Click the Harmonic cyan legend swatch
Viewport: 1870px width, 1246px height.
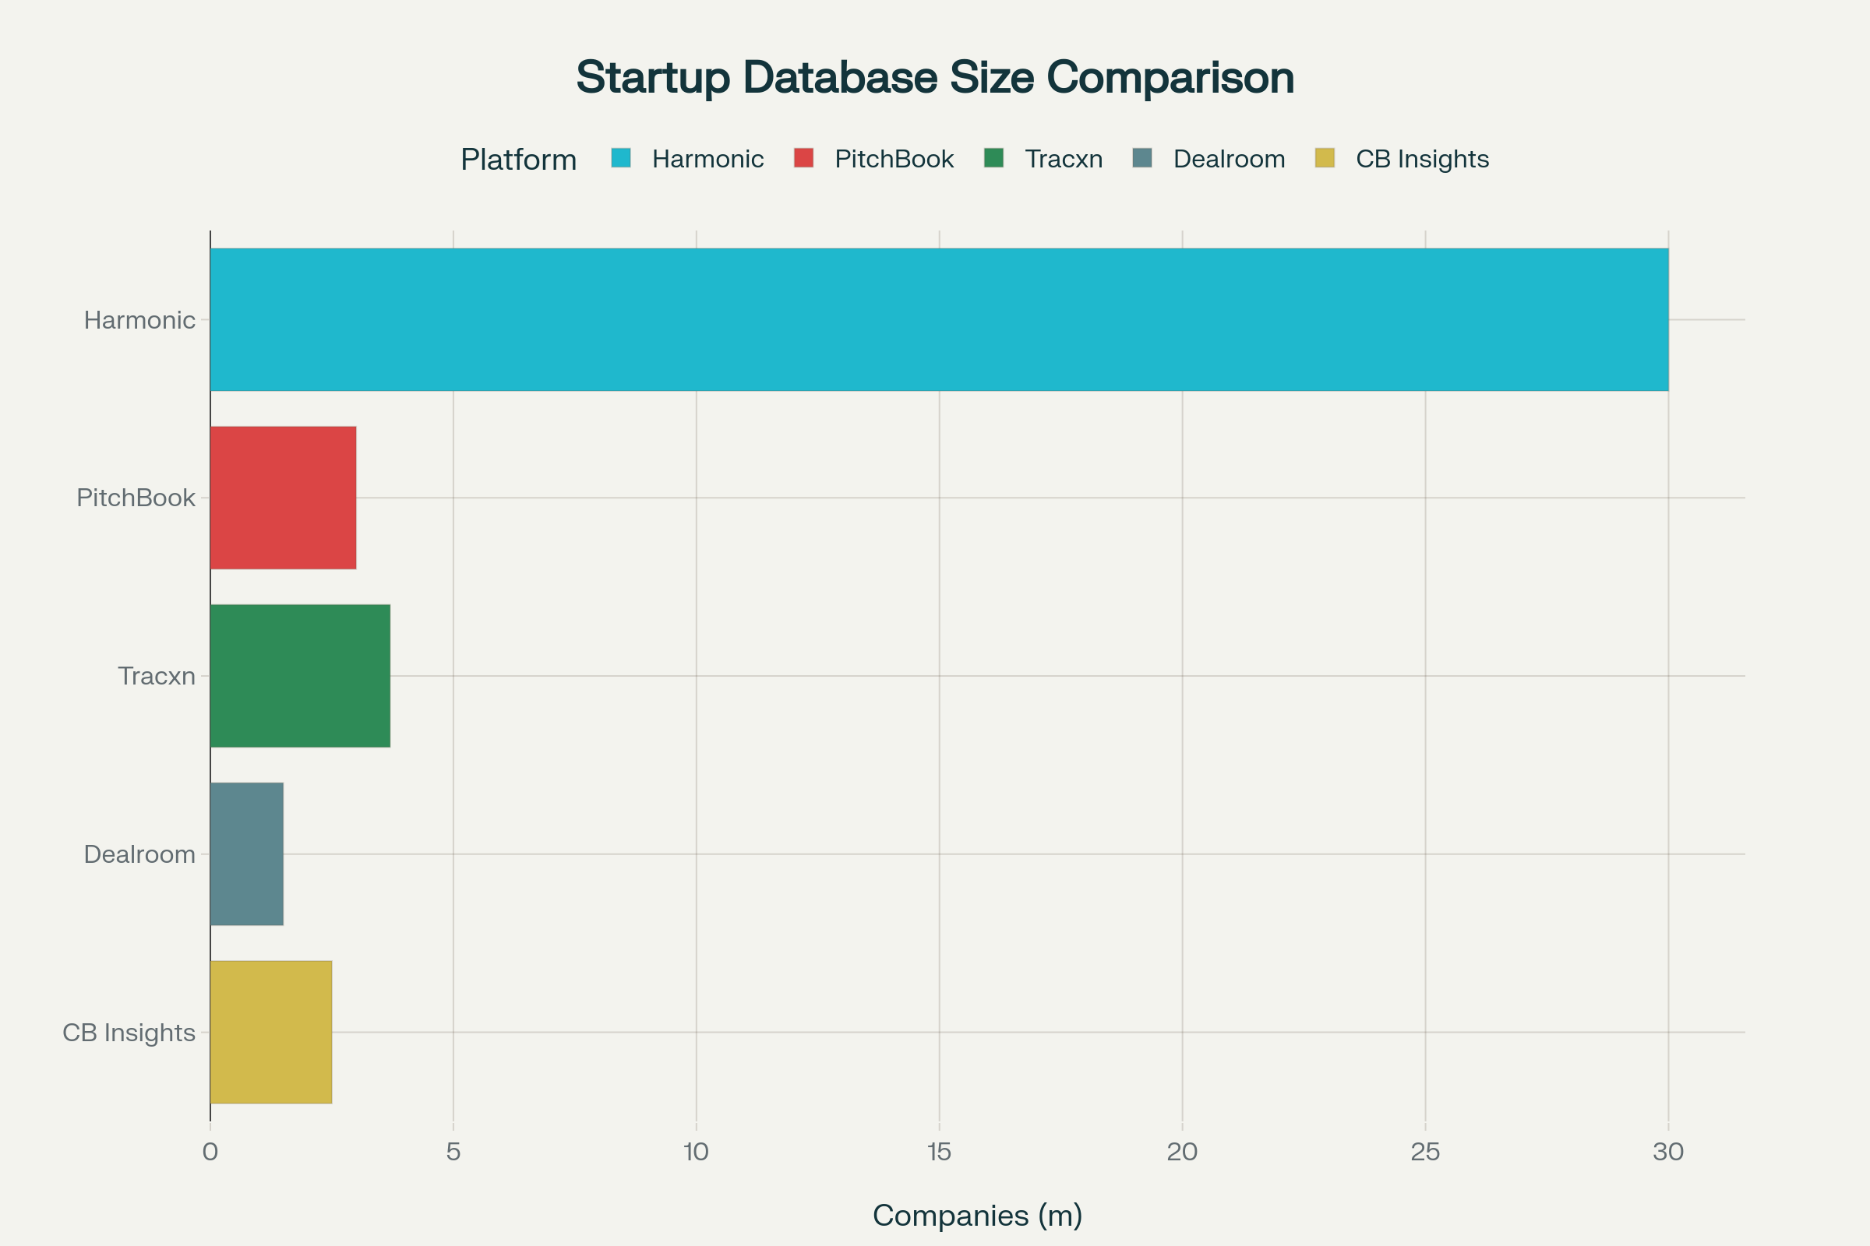coord(621,158)
